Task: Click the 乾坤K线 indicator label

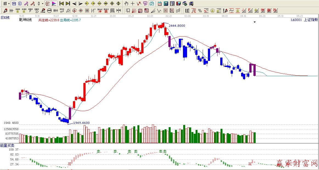Action: pyautogui.click(x=25, y=20)
